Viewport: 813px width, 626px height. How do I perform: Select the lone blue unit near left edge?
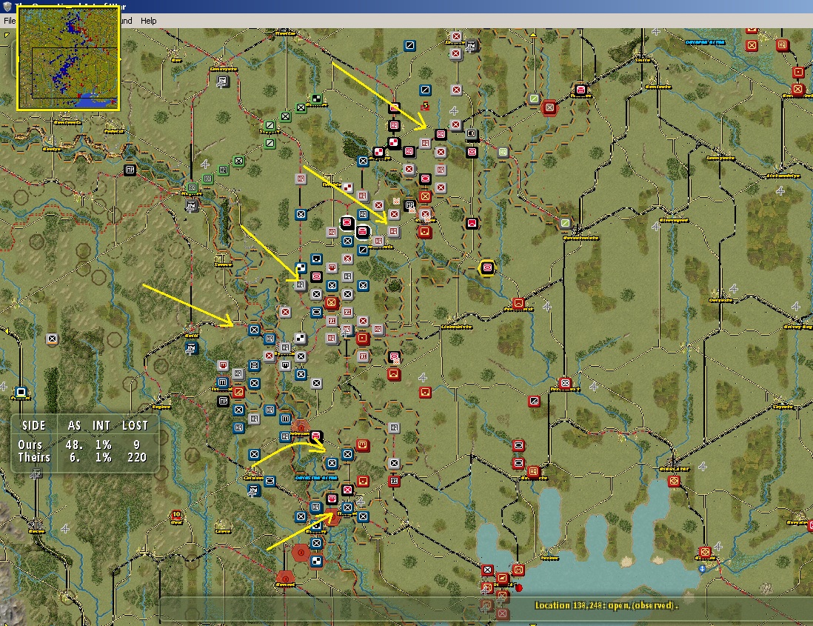(x=21, y=392)
